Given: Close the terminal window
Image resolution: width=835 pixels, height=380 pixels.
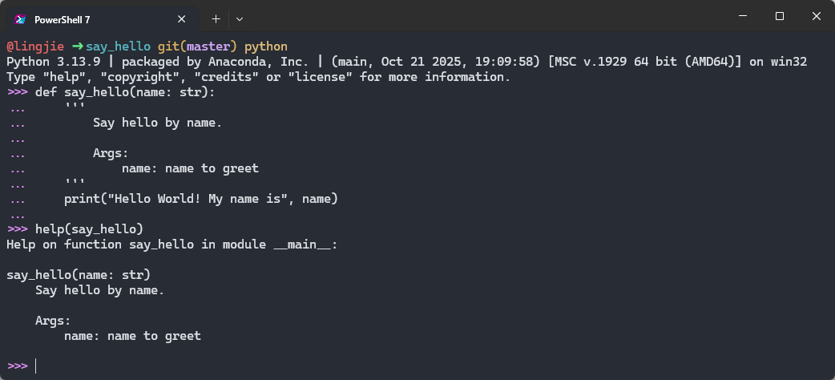Looking at the screenshot, I should [x=816, y=16].
